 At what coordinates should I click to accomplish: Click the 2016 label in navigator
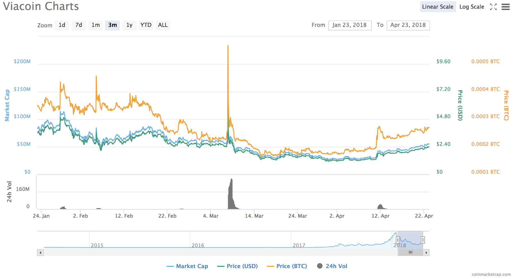198,245
